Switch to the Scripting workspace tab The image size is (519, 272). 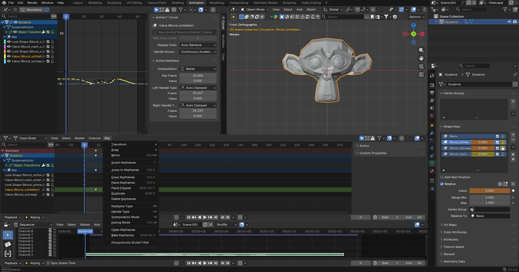pyautogui.click(x=289, y=3)
